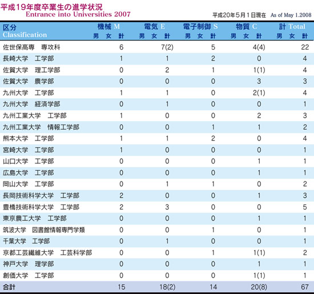Select row 京都工芸繊維大学 工芸科学部
The height and width of the screenshot is (294, 314).
click(x=157, y=253)
